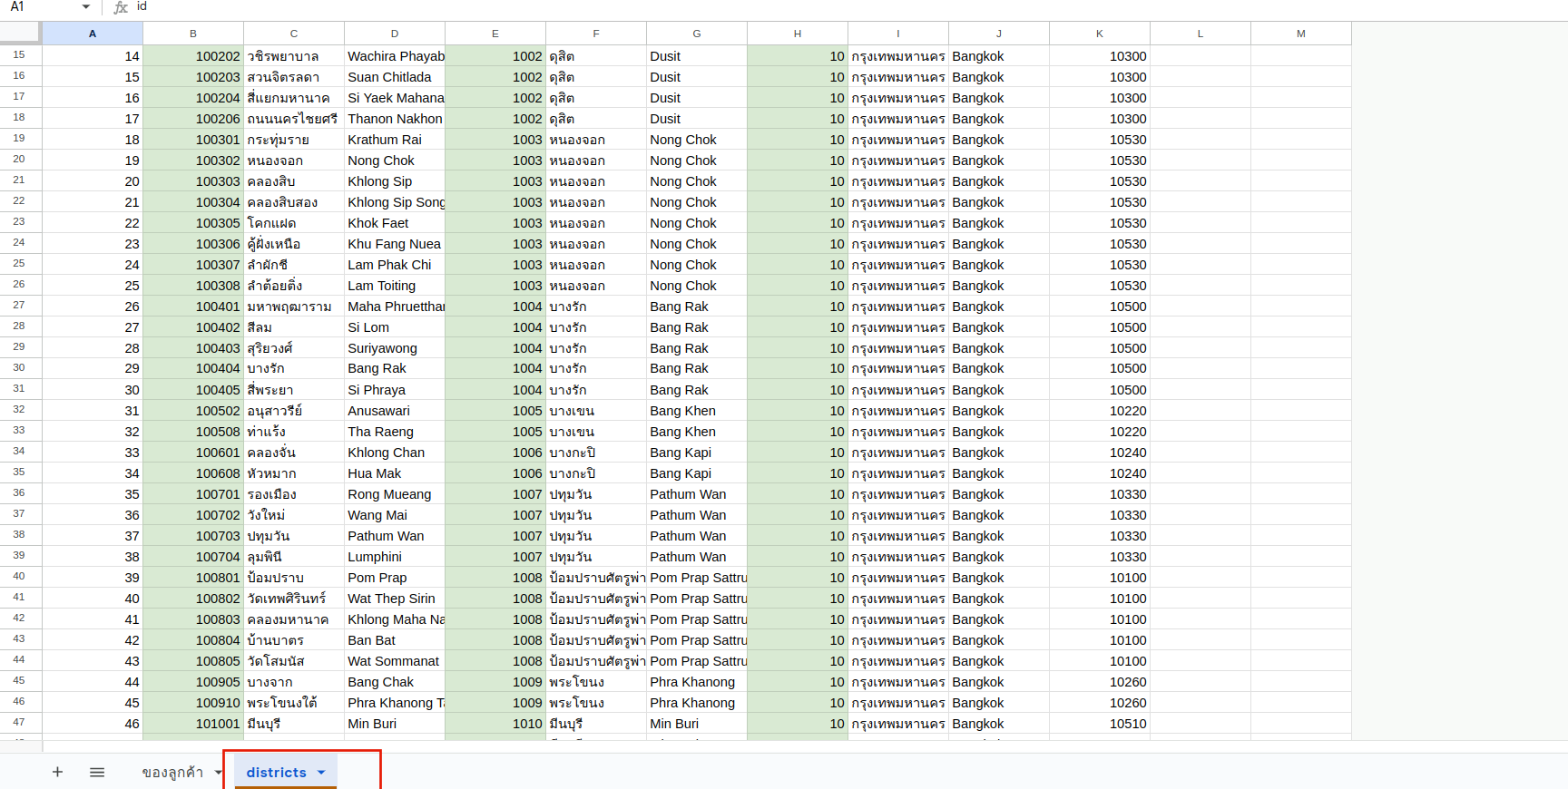This screenshot has width=1568, height=789.
Task: Select the Hua Mak cell
Action: [395, 473]
